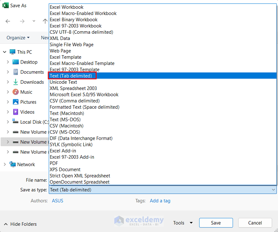The width and height of the screenshot is (278, 232).
Task: Choose OpenDocument Spreadsheet type
Action: point(163,182)
